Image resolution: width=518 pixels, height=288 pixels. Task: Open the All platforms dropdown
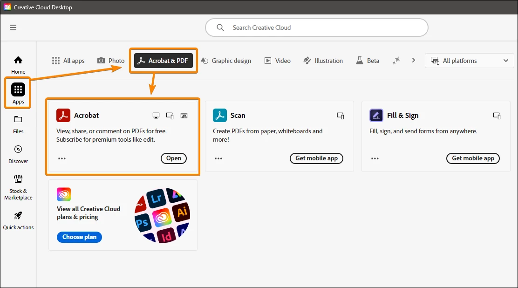[469, 61]
